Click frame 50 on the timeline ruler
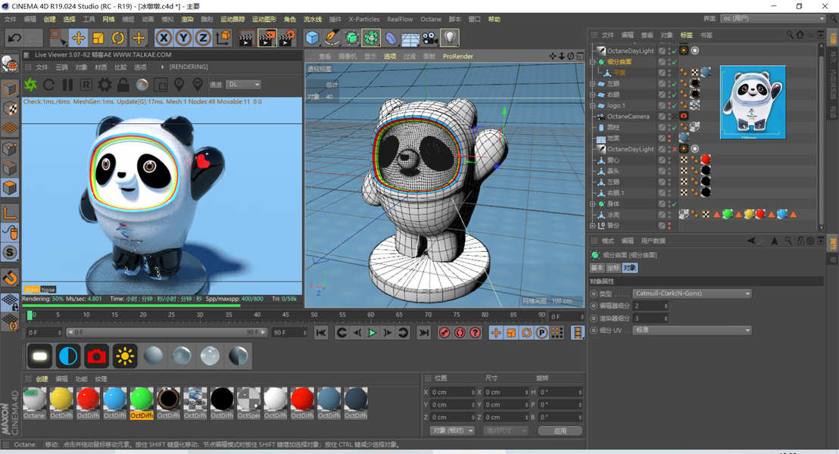This screenshot has height=454, width=839. pos(313,315)
